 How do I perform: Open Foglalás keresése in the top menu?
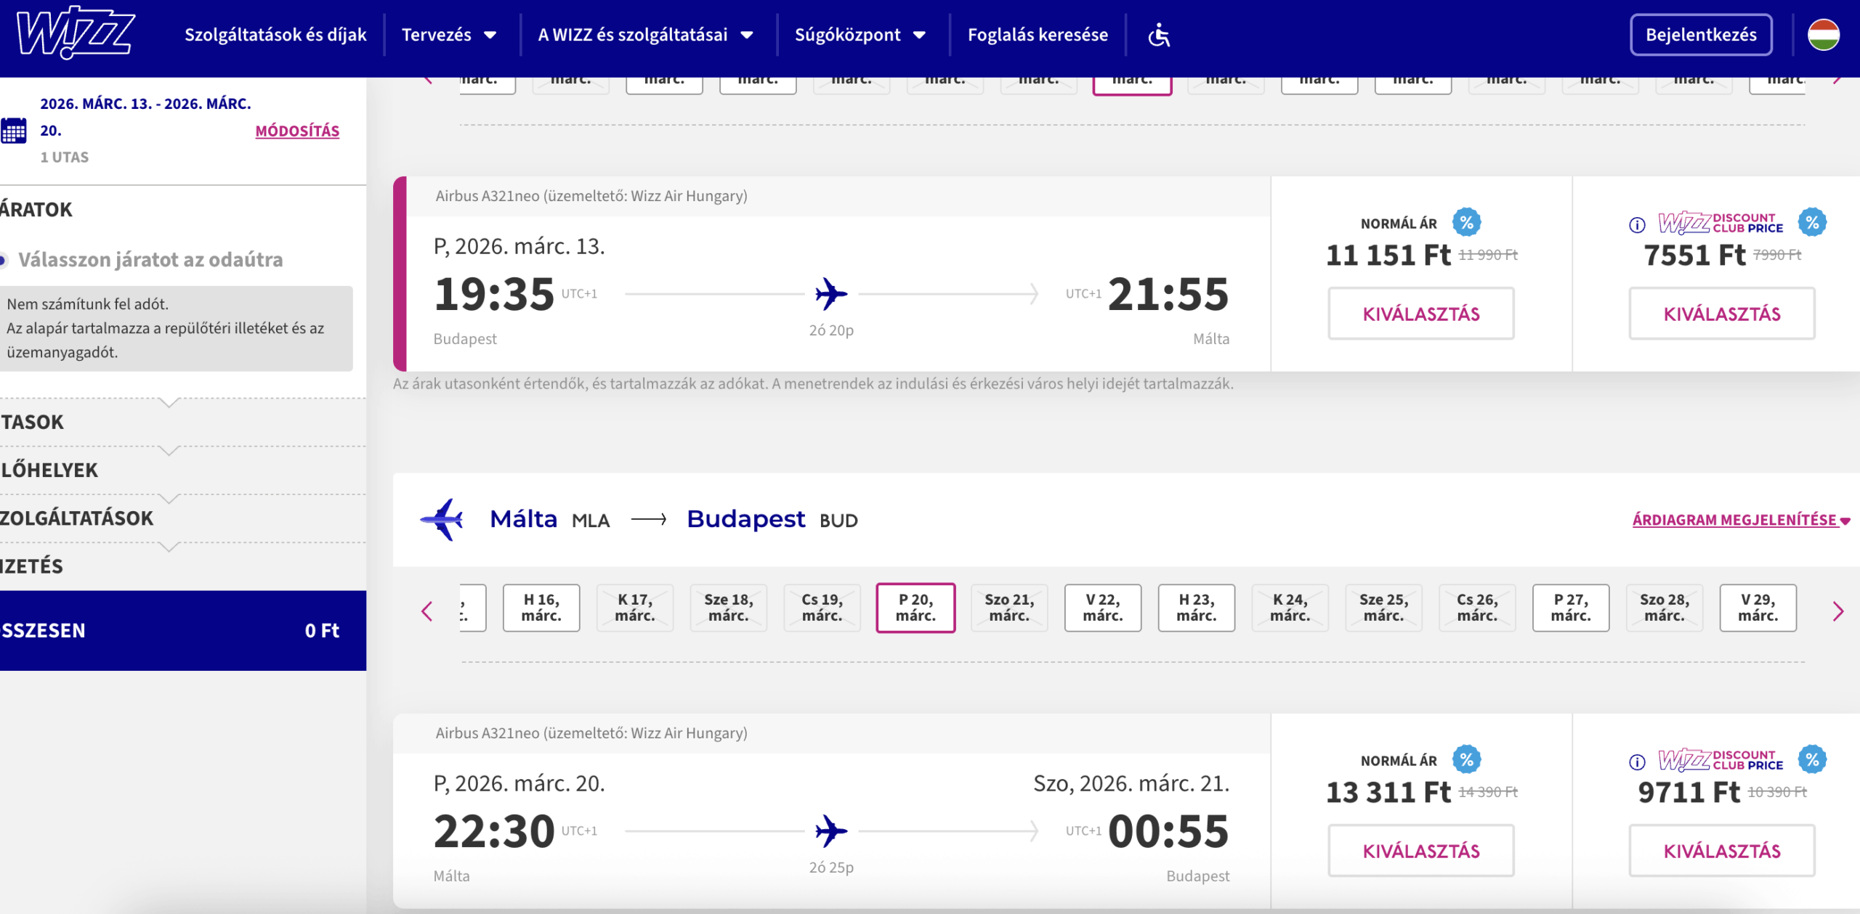(1038, 35)
